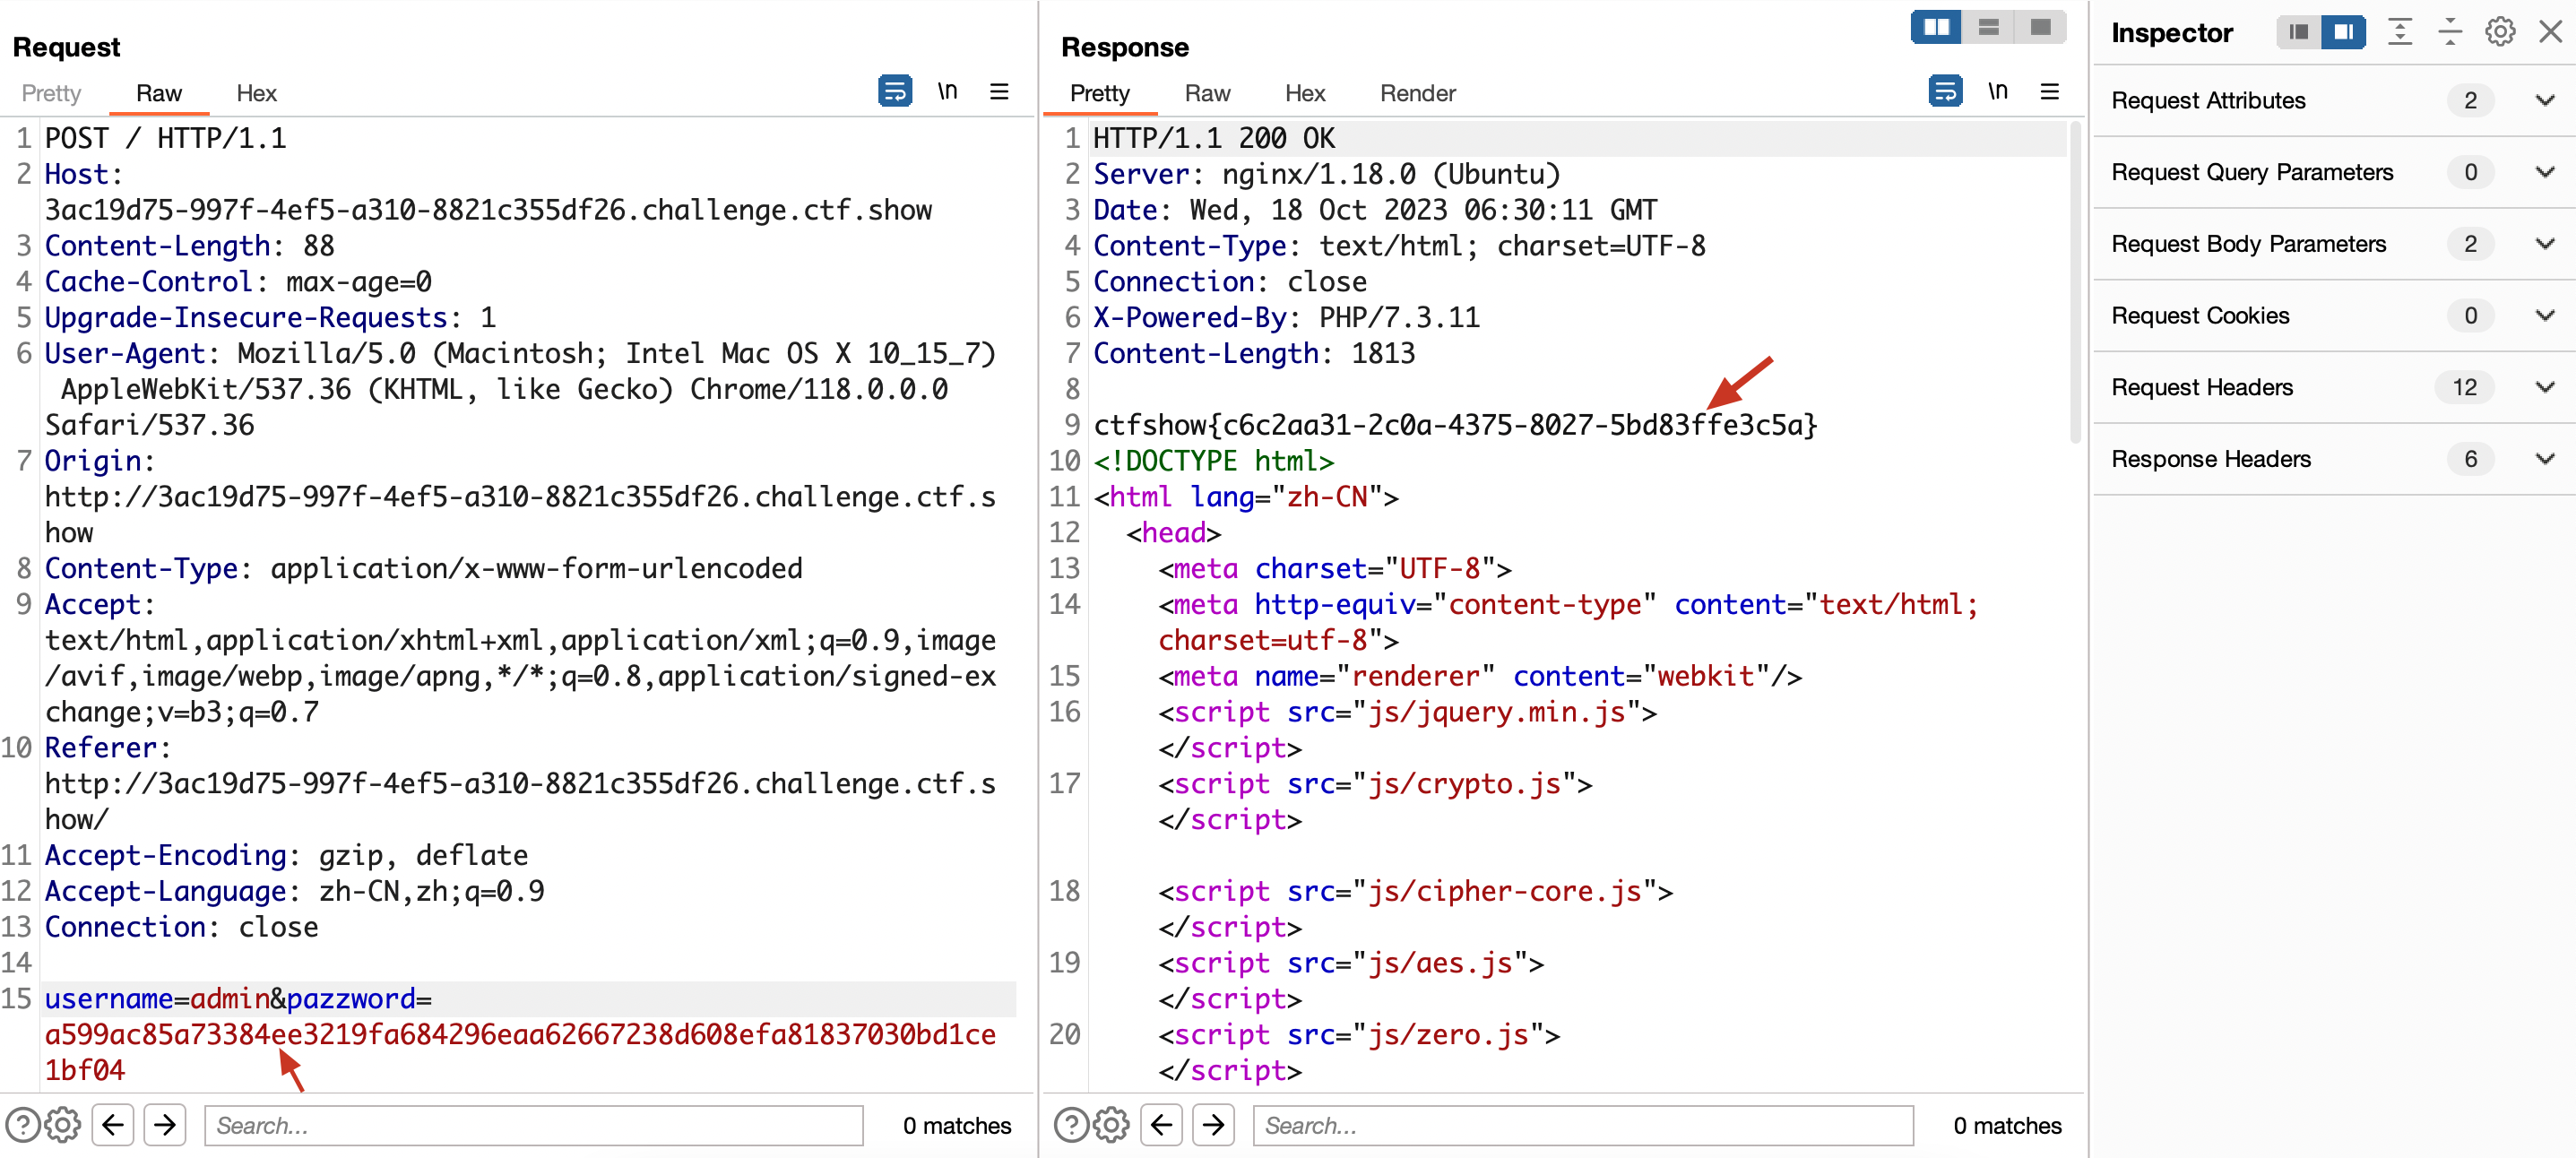Collapse all Inspector sections
The height and width of the screenshot is (1158, 2576).
point(2450,32)
